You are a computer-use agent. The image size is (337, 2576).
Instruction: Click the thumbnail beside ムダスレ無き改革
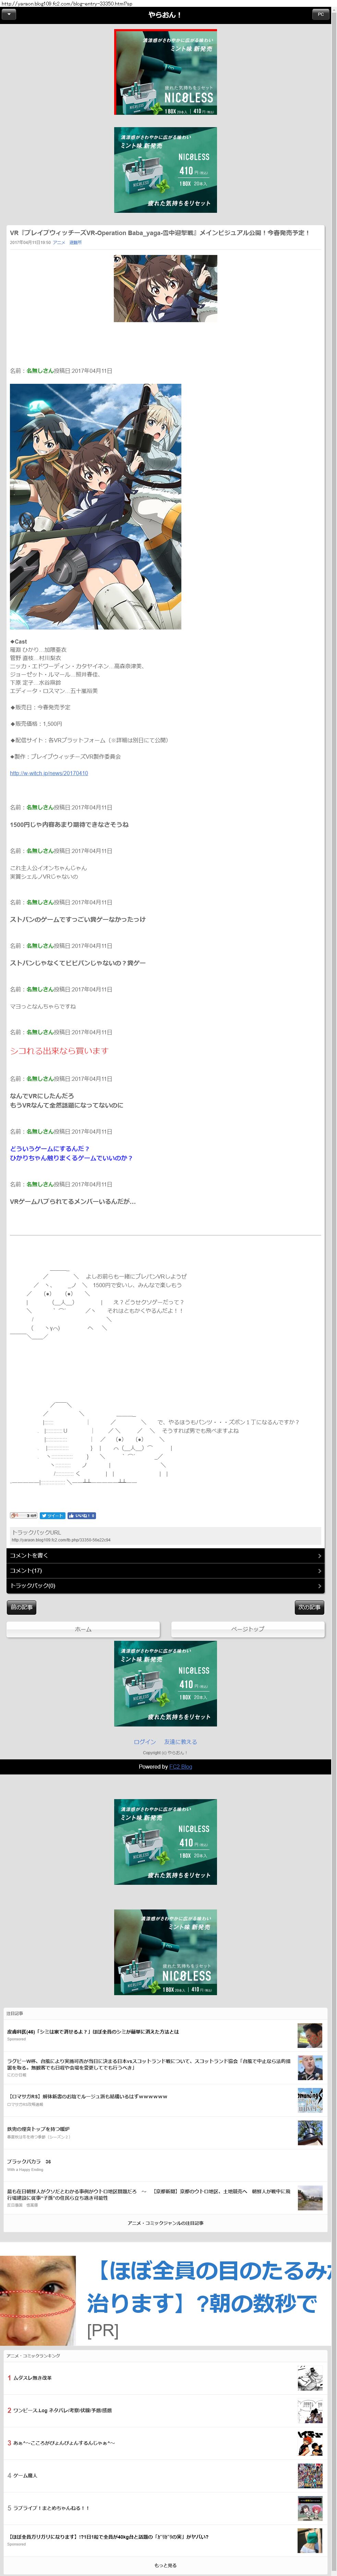[x=310, y=2378]
